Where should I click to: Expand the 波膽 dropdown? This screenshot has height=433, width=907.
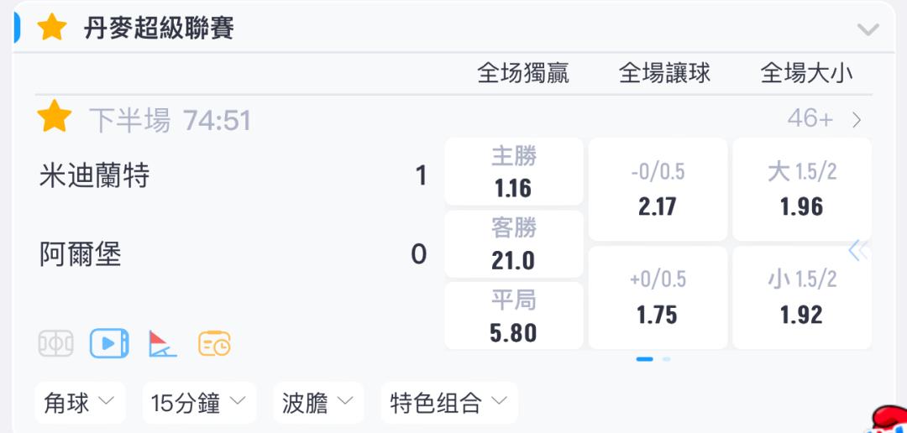click(318, 402)
